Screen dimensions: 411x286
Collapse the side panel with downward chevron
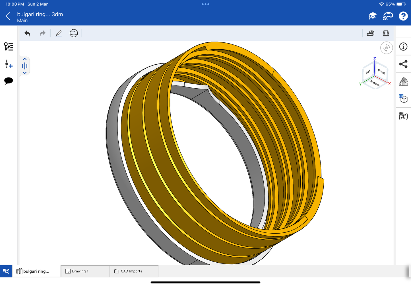pos(25,73)
